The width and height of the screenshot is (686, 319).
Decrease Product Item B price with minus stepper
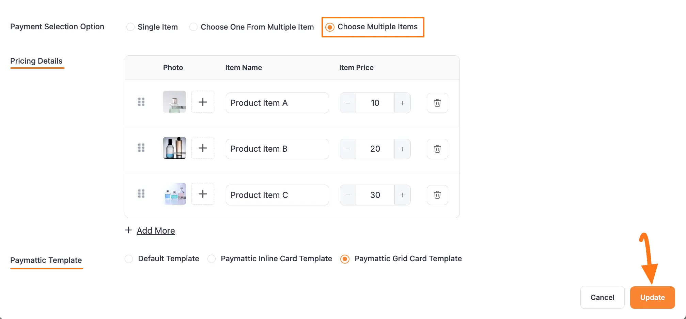[x=348, y=149]
